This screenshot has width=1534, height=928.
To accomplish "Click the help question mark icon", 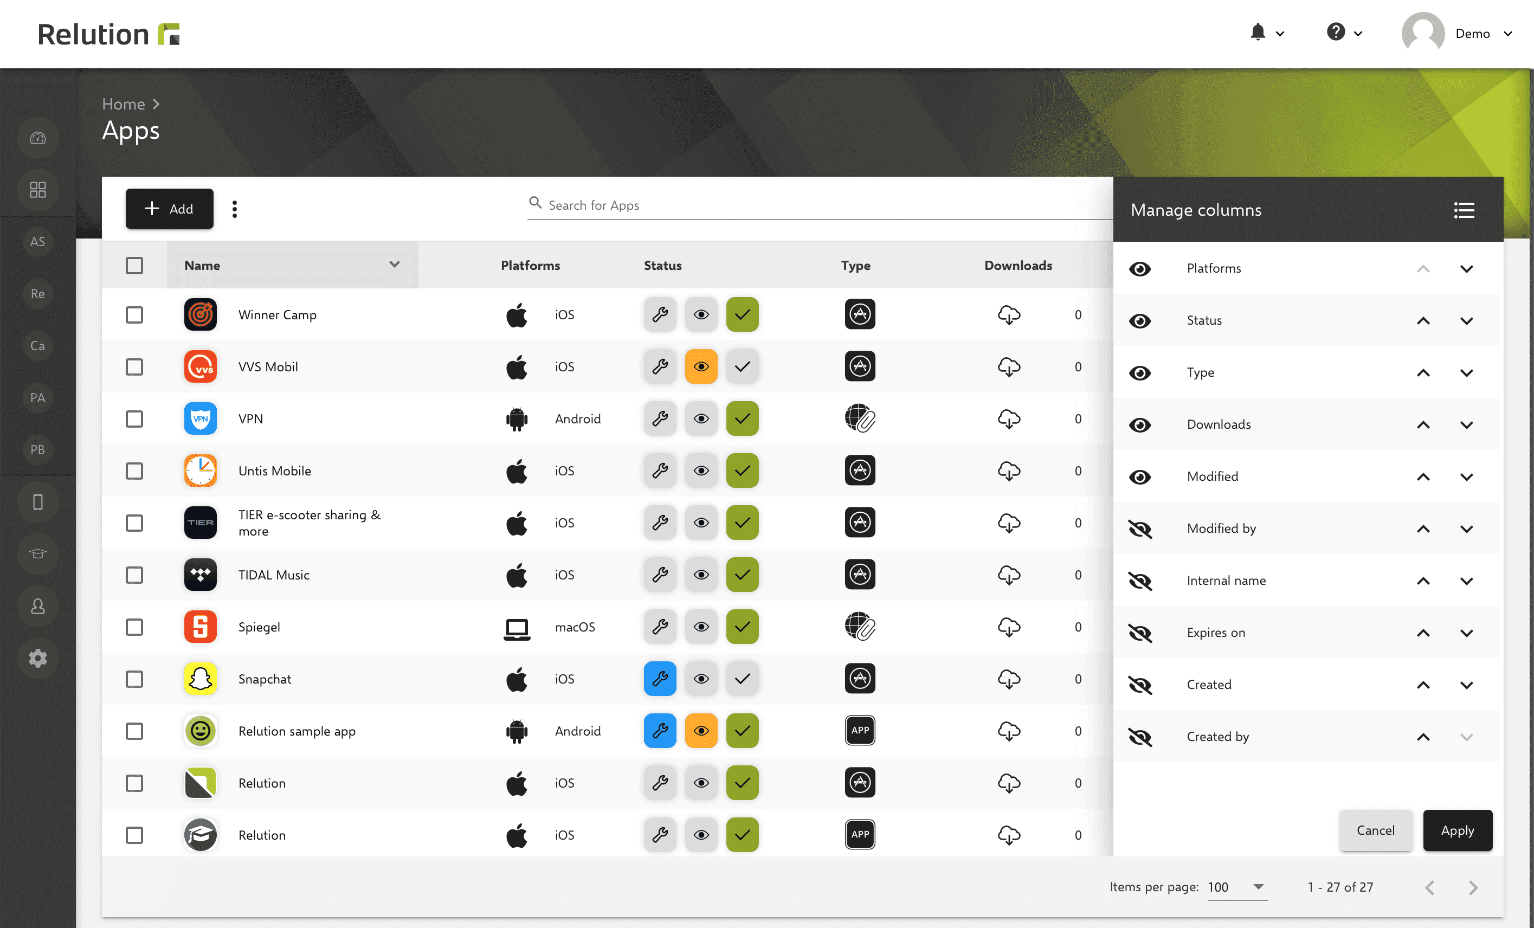I will 1336,33.
